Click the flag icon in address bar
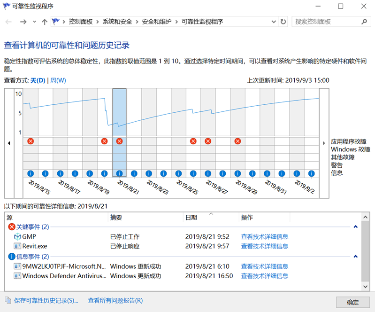Image resolution: width=375 pixels, height=312 pixels. tap(56, 22)
